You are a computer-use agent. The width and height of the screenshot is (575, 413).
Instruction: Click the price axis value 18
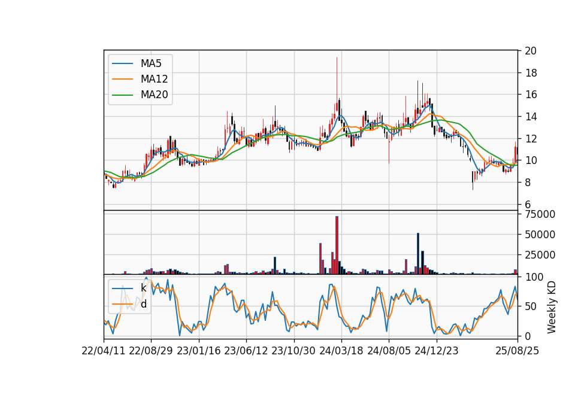[531, 73]
